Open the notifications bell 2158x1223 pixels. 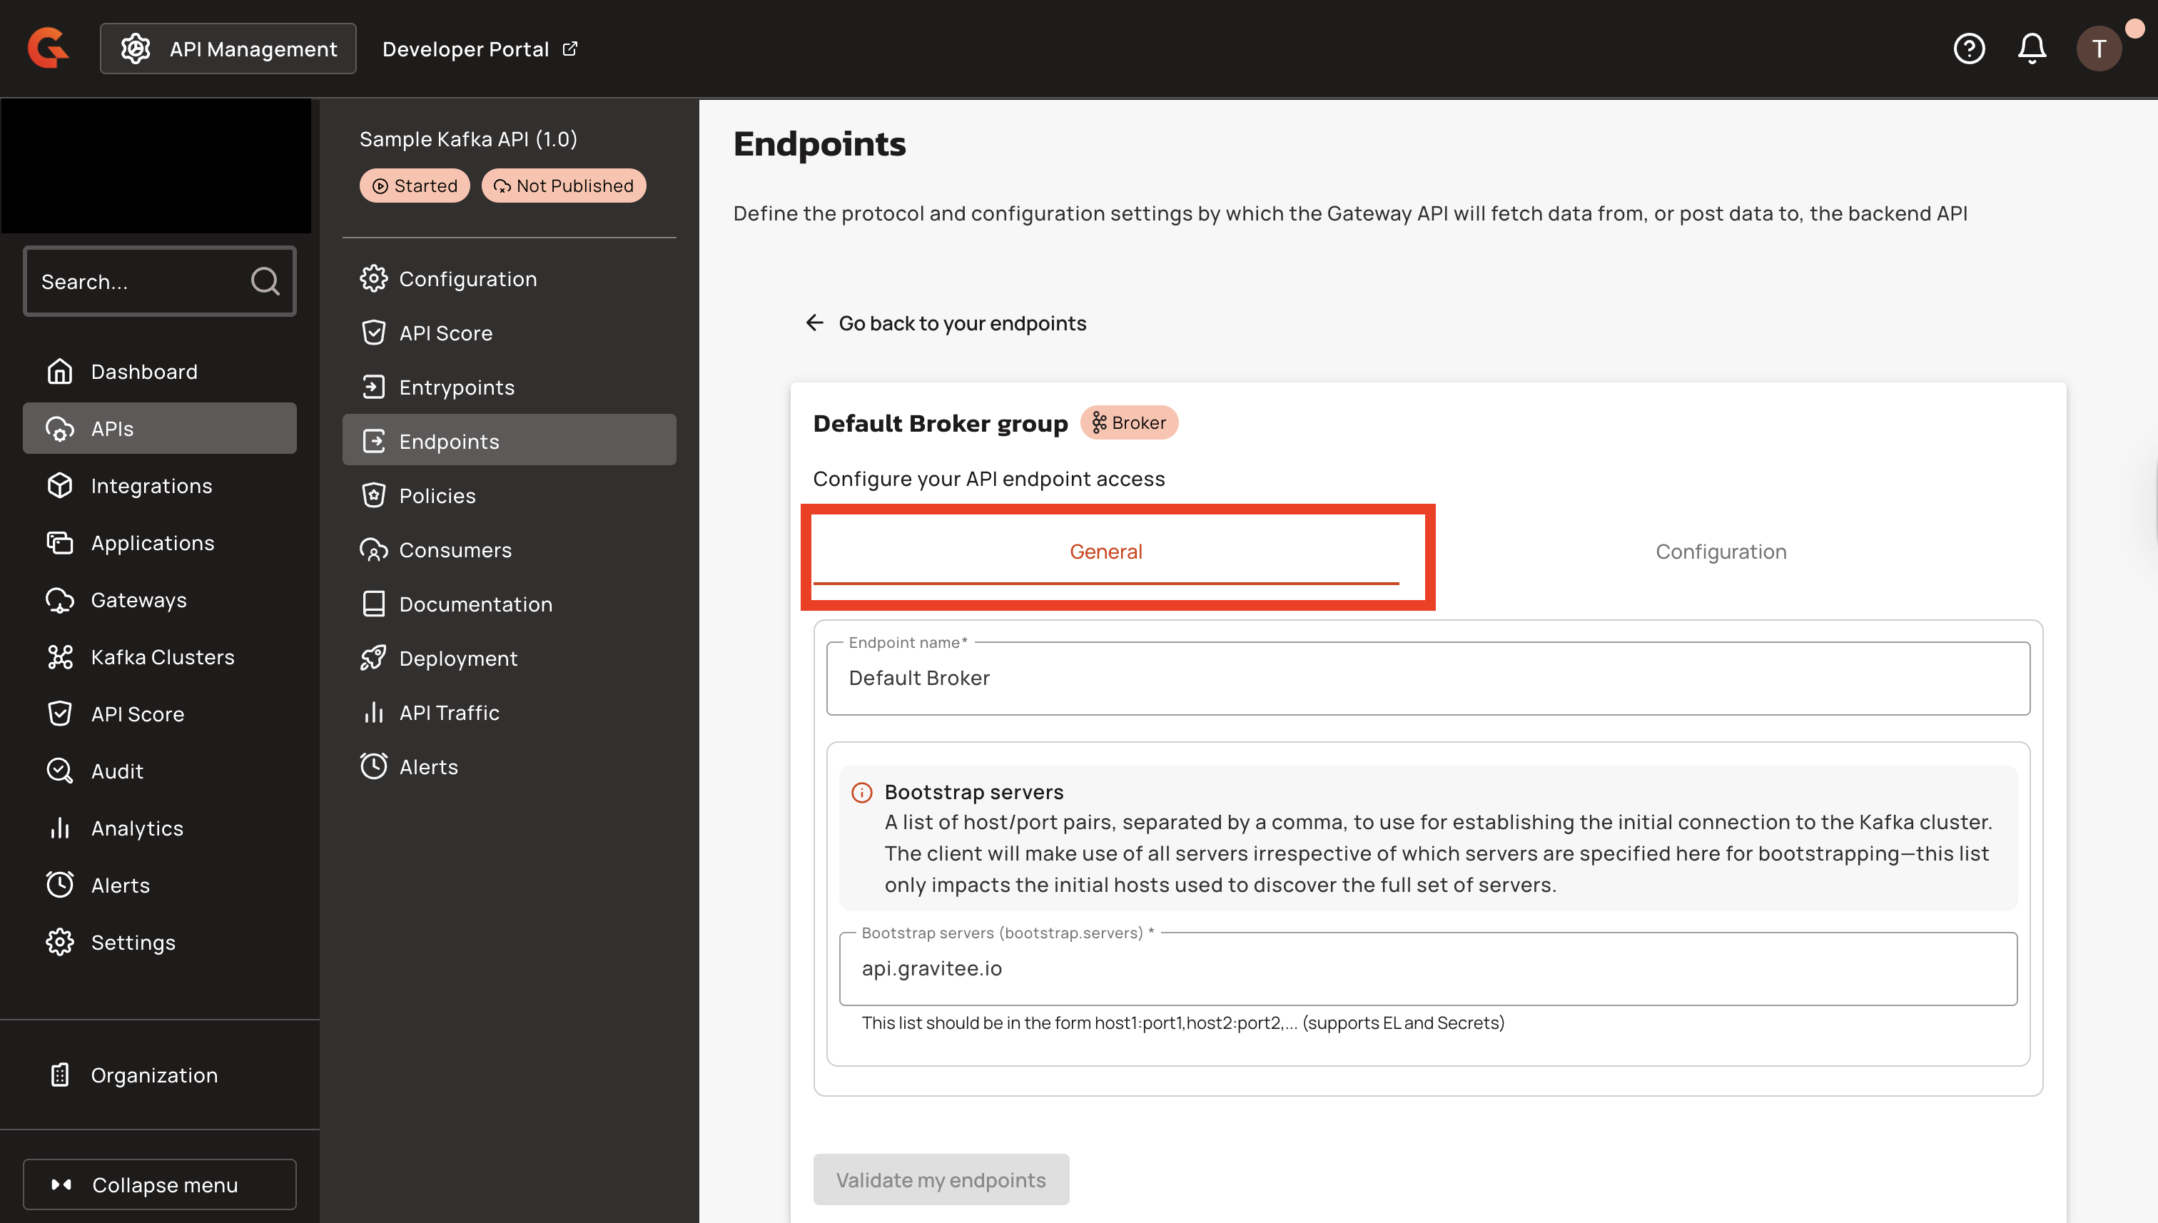pyautogui.click(x=2031, y=49)
